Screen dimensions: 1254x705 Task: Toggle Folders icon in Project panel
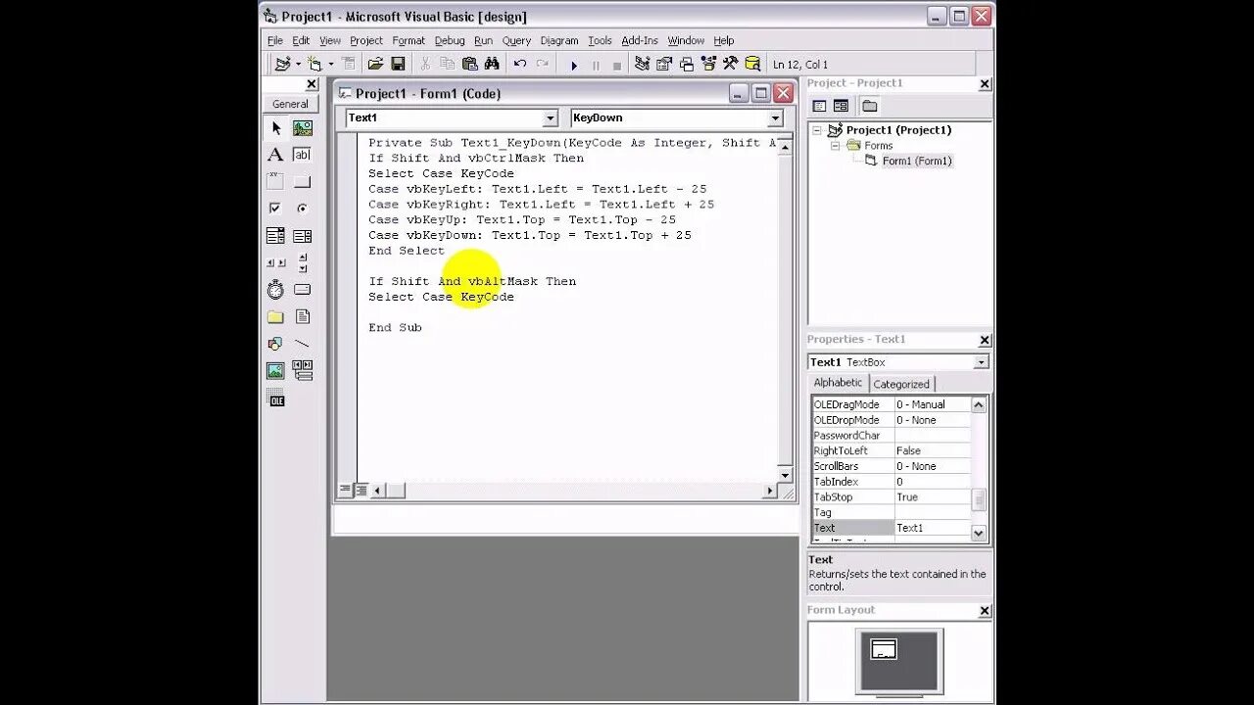tap(869, 106)
